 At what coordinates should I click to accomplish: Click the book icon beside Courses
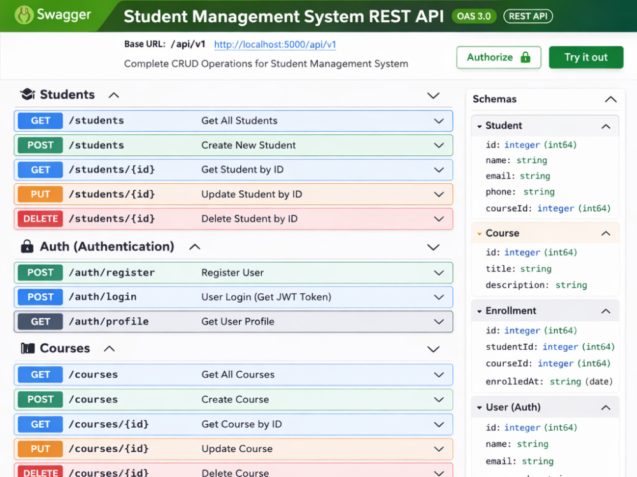point(27,348)
